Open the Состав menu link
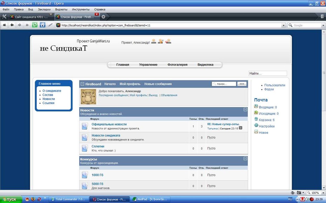Screen dimensions: 326x203 coord(48,95)
